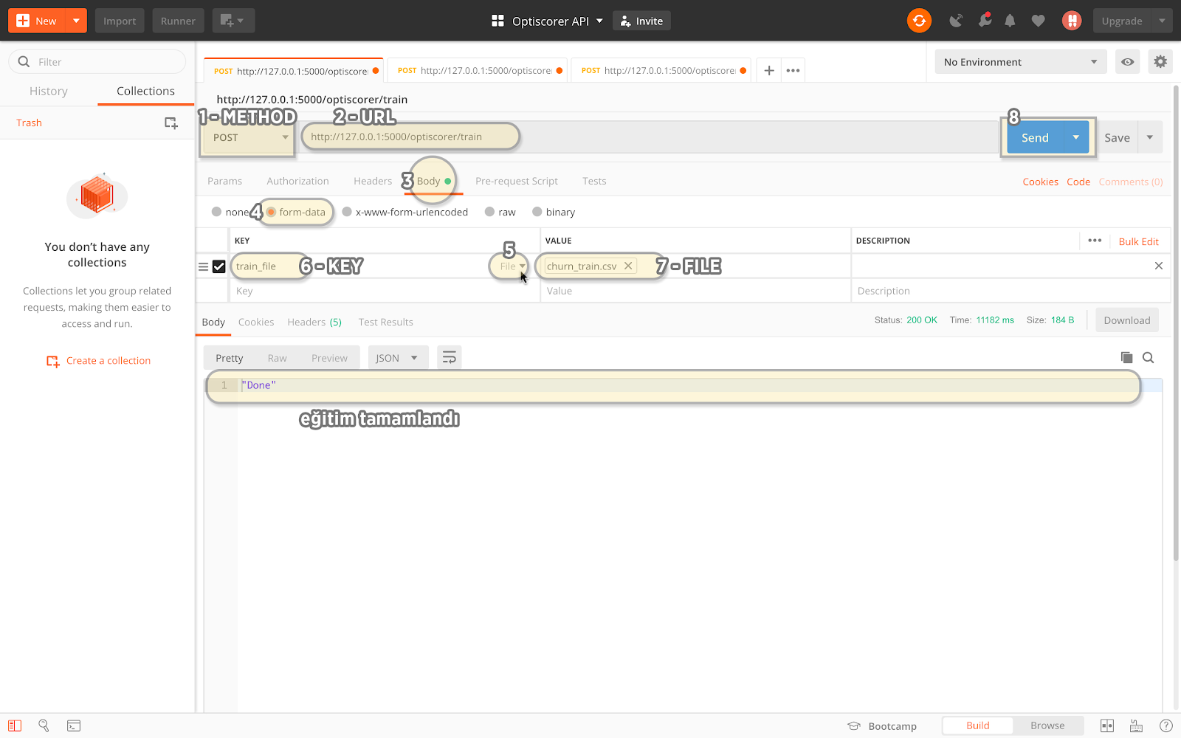Expand the New button dropdown arrow

point(76,21)
